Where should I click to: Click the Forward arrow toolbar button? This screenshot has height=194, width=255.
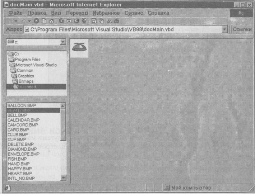point(24,21)
